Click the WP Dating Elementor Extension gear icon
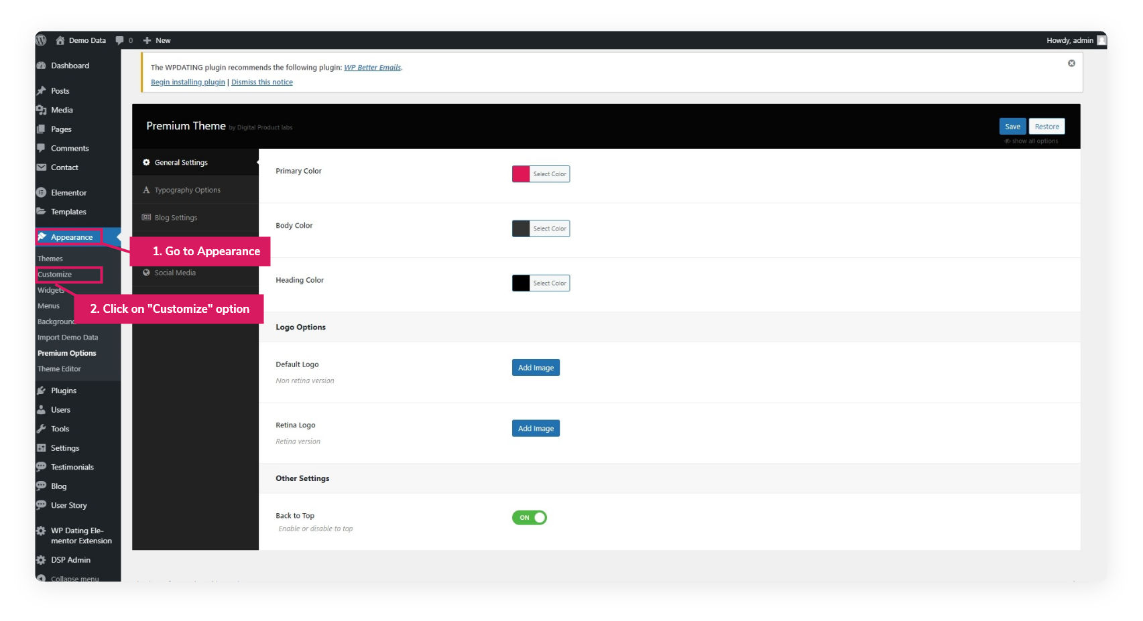1143x621 pixels. [42, 531]
